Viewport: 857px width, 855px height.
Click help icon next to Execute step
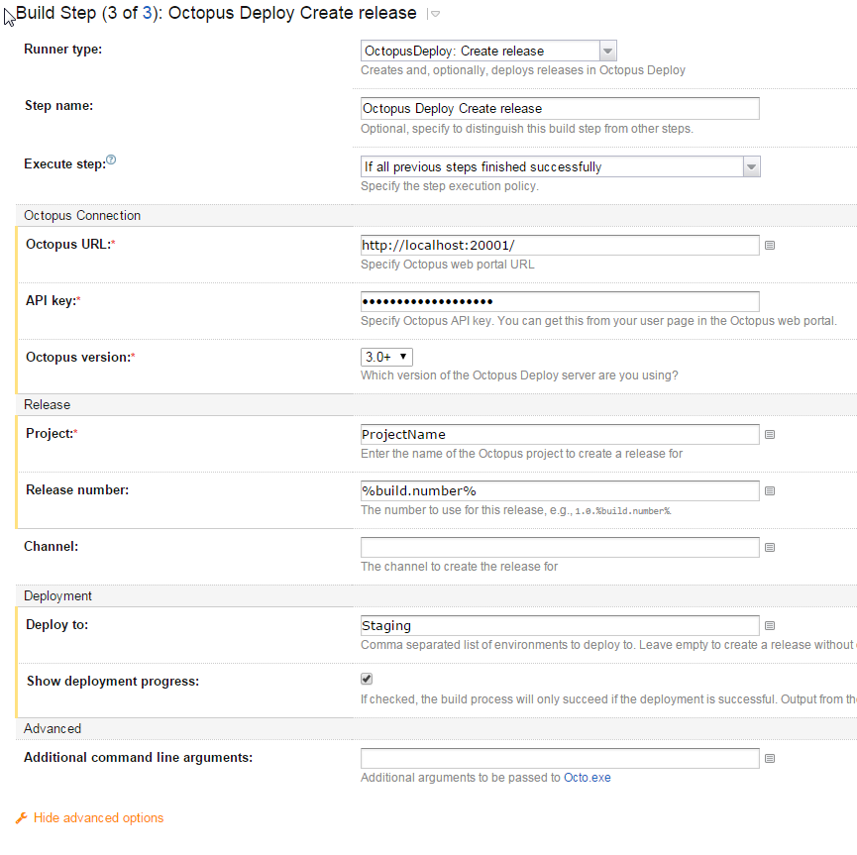click(x=111, y=160)
